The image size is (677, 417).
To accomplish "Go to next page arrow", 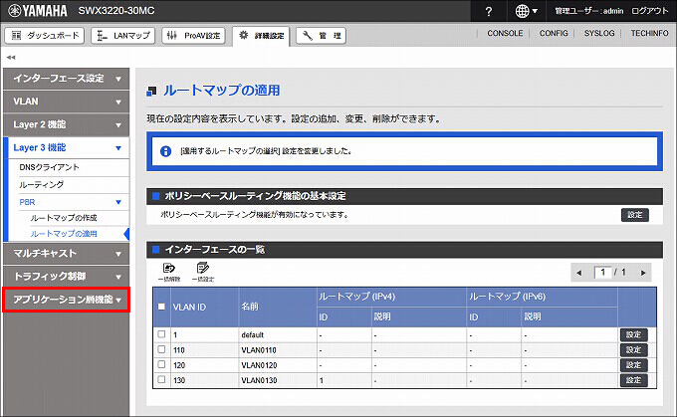I will pos(643,273).
